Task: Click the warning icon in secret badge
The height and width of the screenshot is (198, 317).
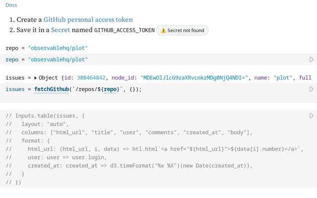Action: (163, 31)
